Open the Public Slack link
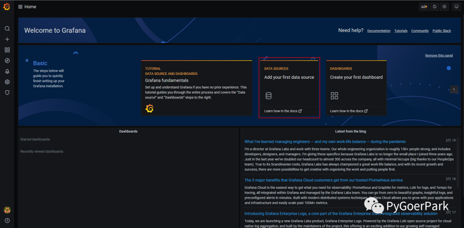Image resolution: width=464 pixels, height=228 pixels. [442, 31]
